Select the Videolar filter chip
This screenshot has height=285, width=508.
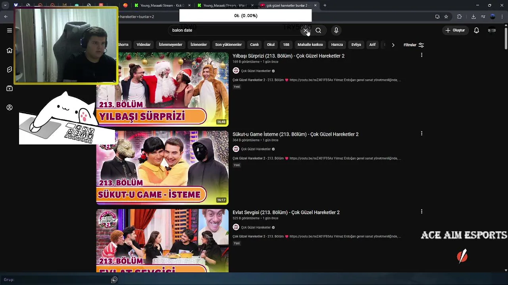click(144, 45)
